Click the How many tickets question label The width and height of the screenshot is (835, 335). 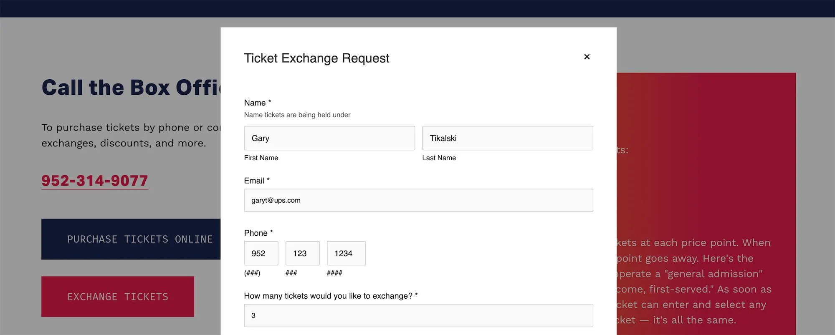point(328,296)
